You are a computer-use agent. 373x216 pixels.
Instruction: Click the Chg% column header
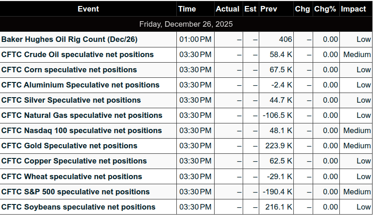325,9
